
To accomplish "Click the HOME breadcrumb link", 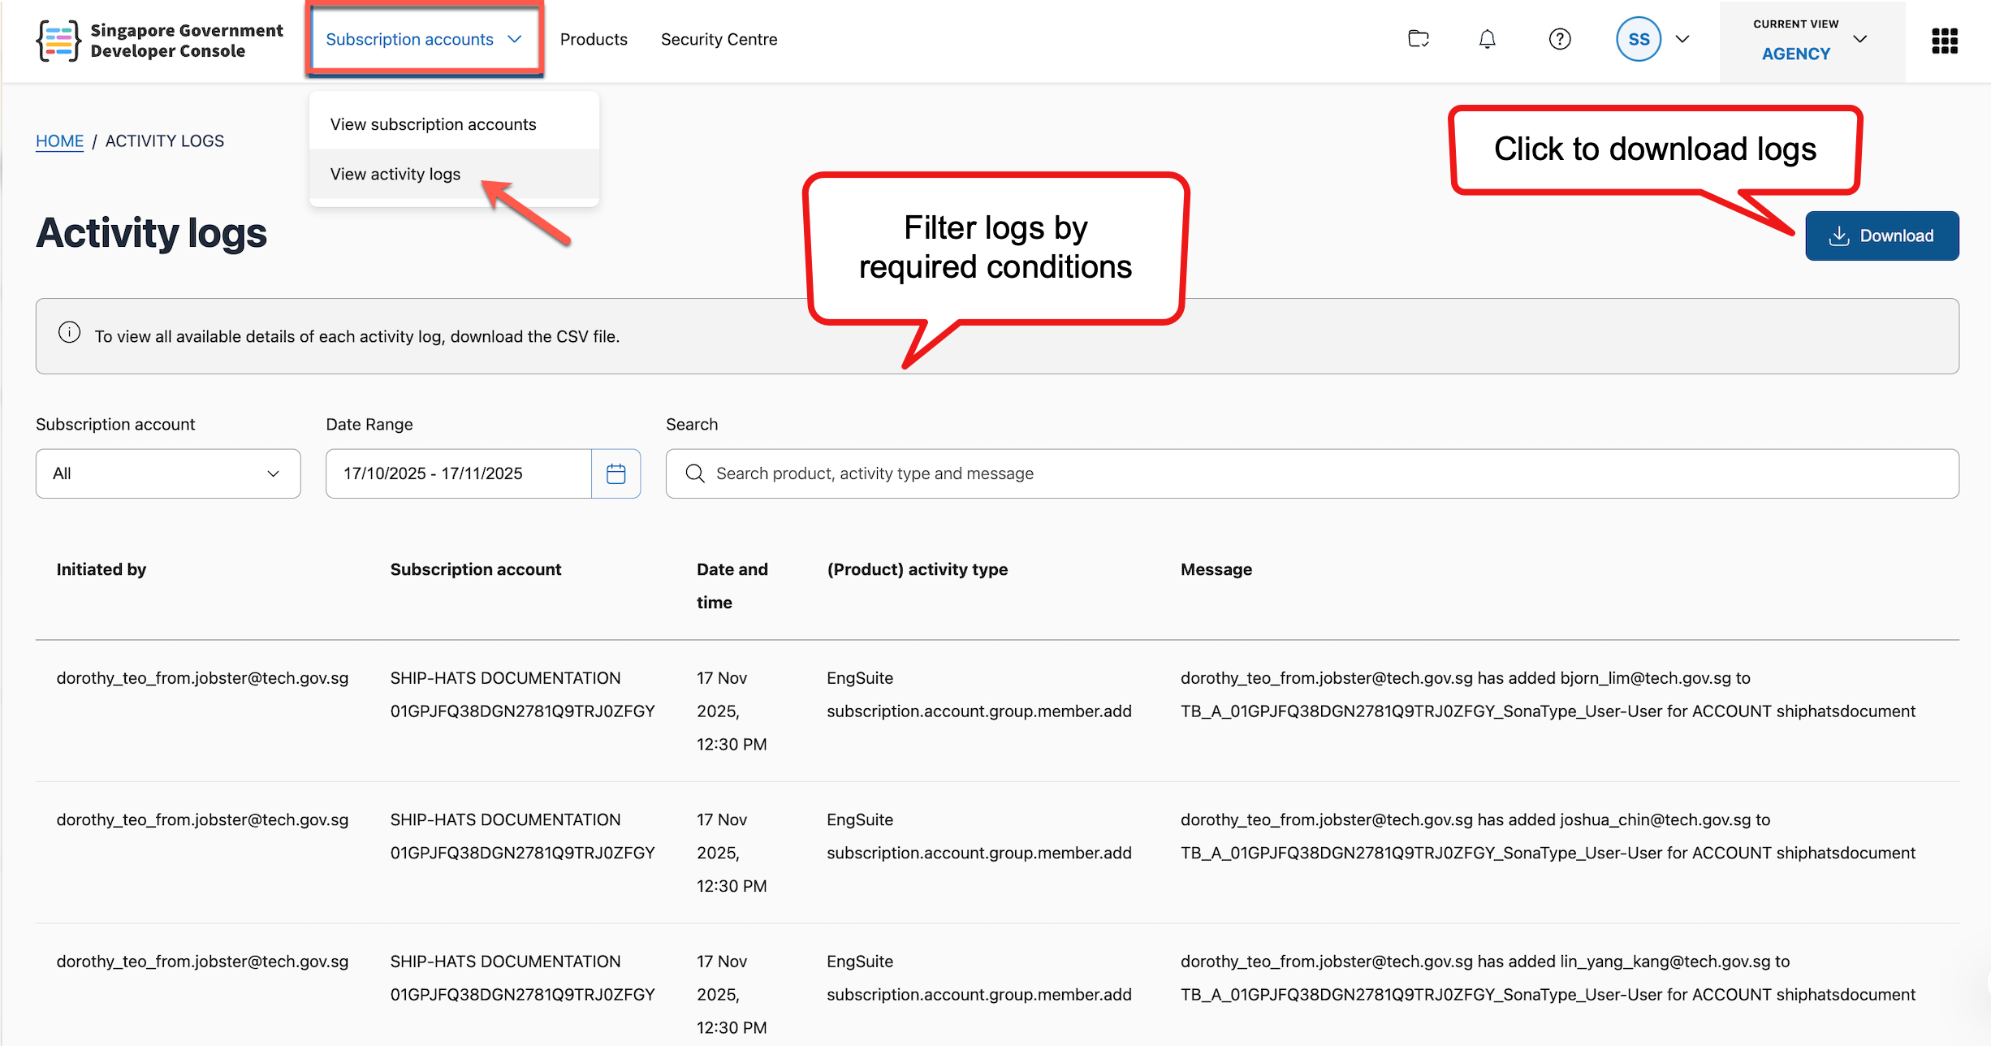I will (x=59, y=140).
